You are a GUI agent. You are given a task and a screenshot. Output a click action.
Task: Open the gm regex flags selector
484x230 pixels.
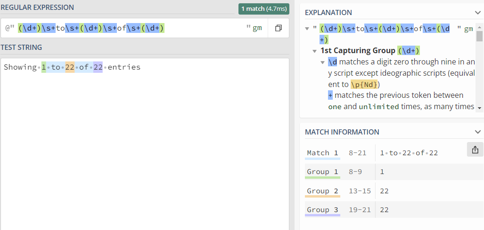point(257,28)
